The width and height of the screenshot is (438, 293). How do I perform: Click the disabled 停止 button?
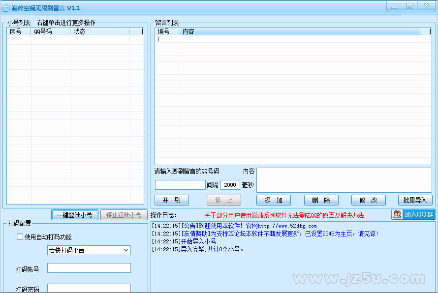click(x=224, y=200)
